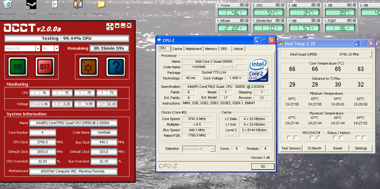Tick first core PROCHOT status checkbox
Image resolution: width=380 pixels, height=189 pixels.
(289, 137)
